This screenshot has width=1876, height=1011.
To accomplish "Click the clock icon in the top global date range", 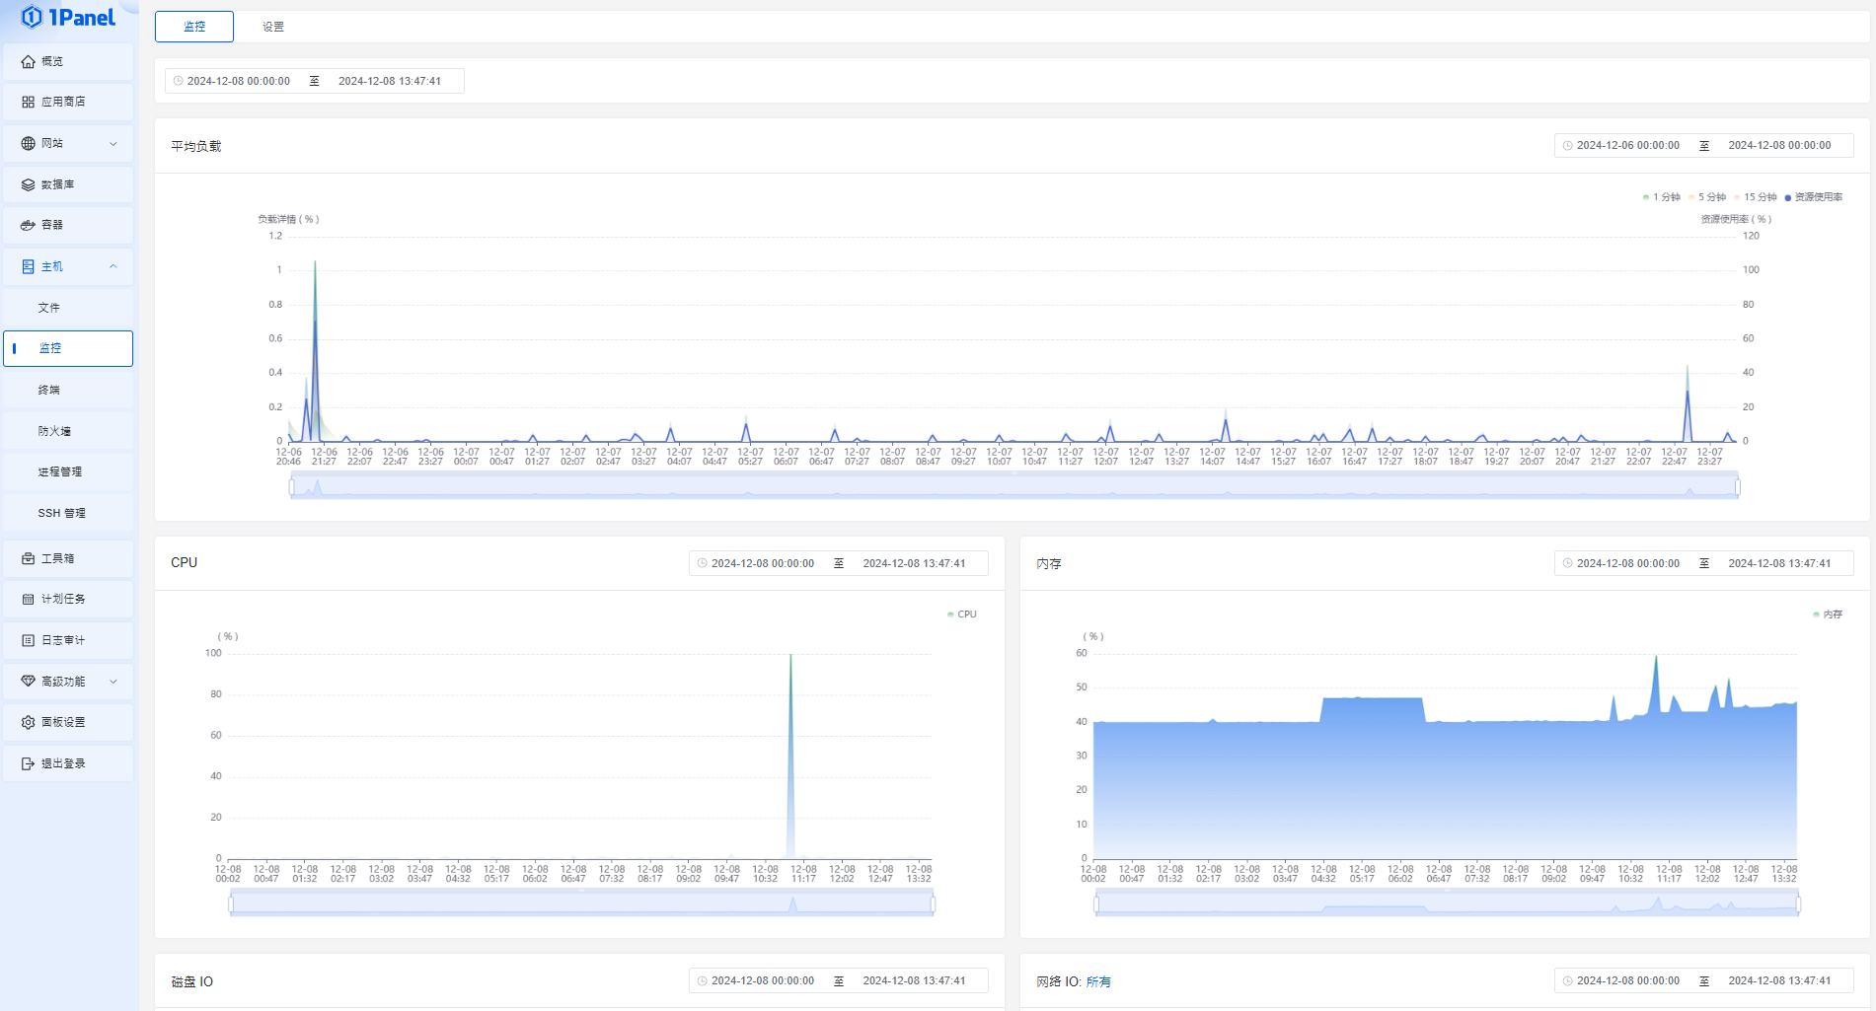I will [179, 81].
